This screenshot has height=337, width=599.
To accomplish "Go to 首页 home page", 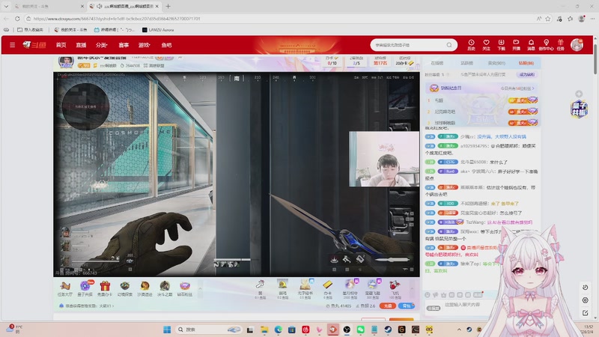I will point(61,45).
